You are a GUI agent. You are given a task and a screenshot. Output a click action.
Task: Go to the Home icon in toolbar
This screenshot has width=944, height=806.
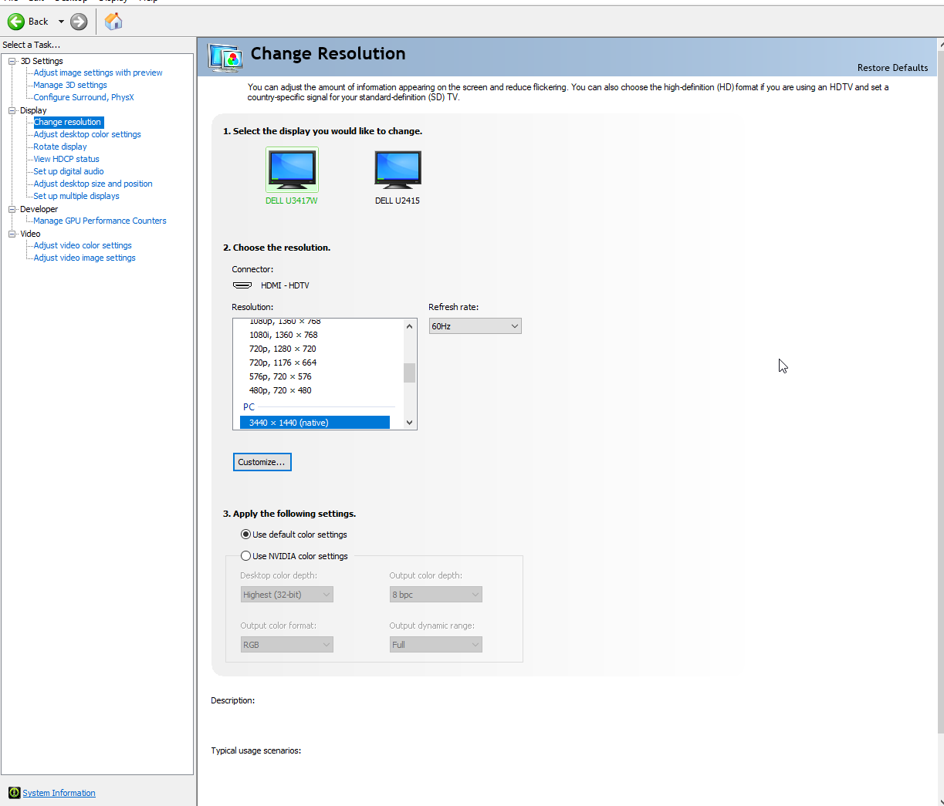click(x=113, y=22)
